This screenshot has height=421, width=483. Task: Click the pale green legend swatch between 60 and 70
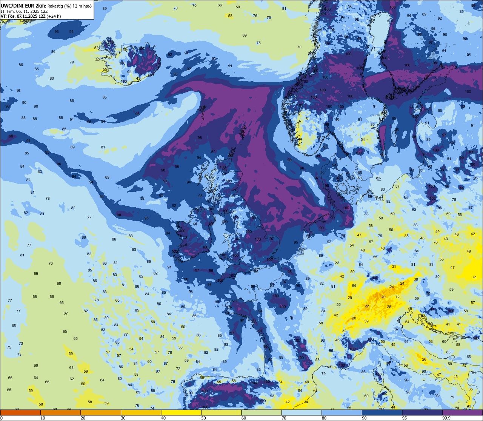pos(261,412)
